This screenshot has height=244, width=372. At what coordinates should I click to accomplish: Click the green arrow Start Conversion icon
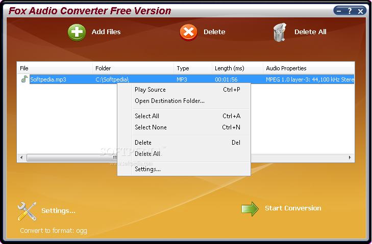(250, 209)
